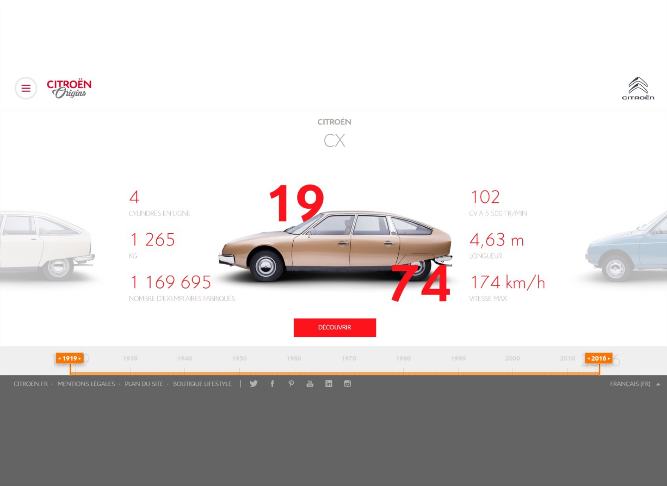Open the BOUTIQUE LIFESTYLE link
The height and width of the screenshot is (486, 667).
coord(202,384)
